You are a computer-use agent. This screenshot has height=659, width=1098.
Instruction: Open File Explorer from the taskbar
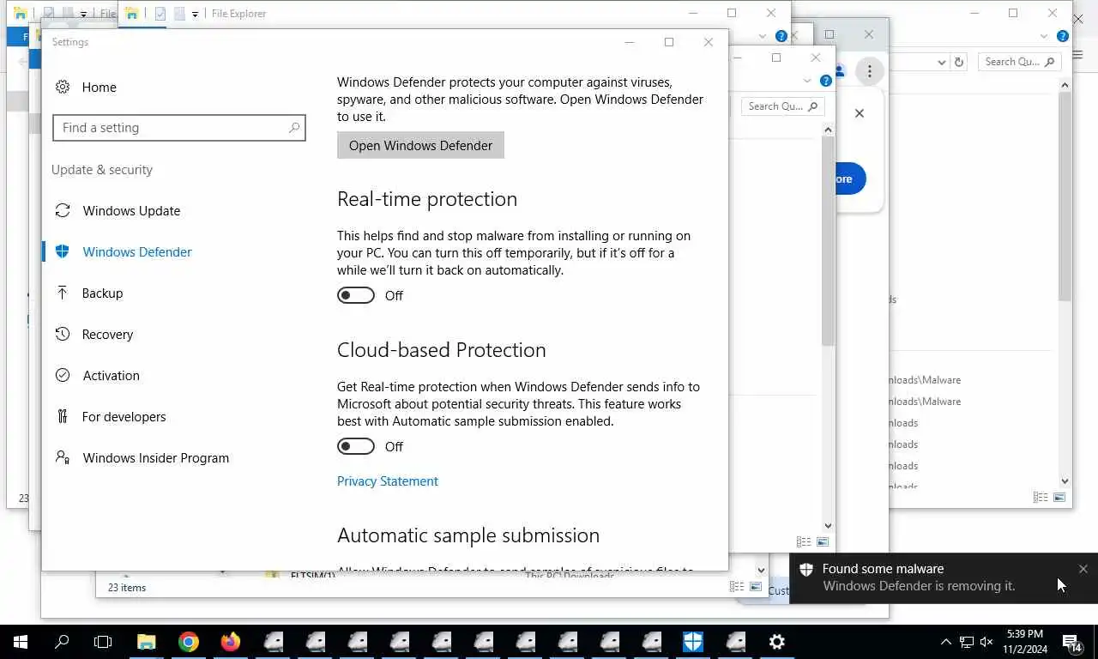[x=146, y=642]
